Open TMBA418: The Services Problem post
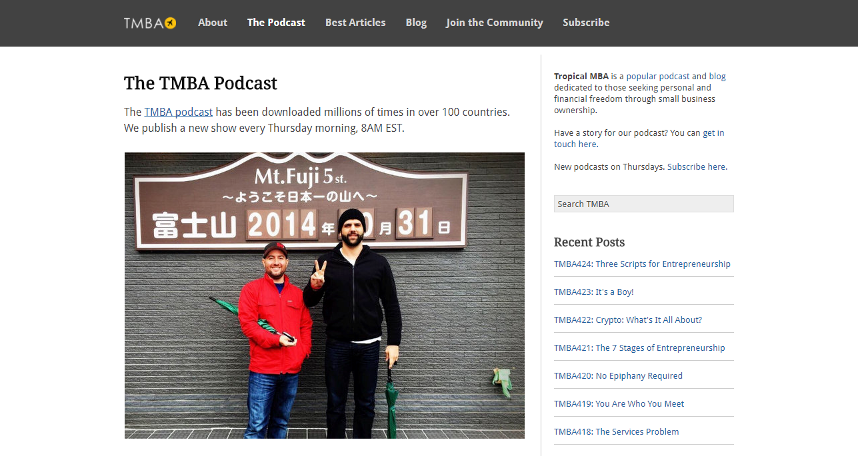 pyautogui.click(x=617, y=432)
